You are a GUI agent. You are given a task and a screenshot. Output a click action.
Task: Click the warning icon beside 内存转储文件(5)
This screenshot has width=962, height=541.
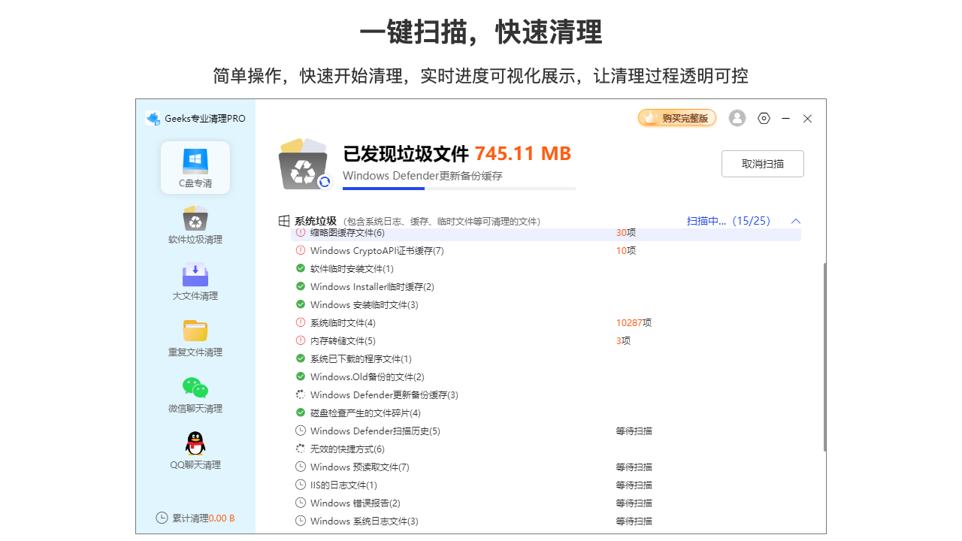click(300, 340)
